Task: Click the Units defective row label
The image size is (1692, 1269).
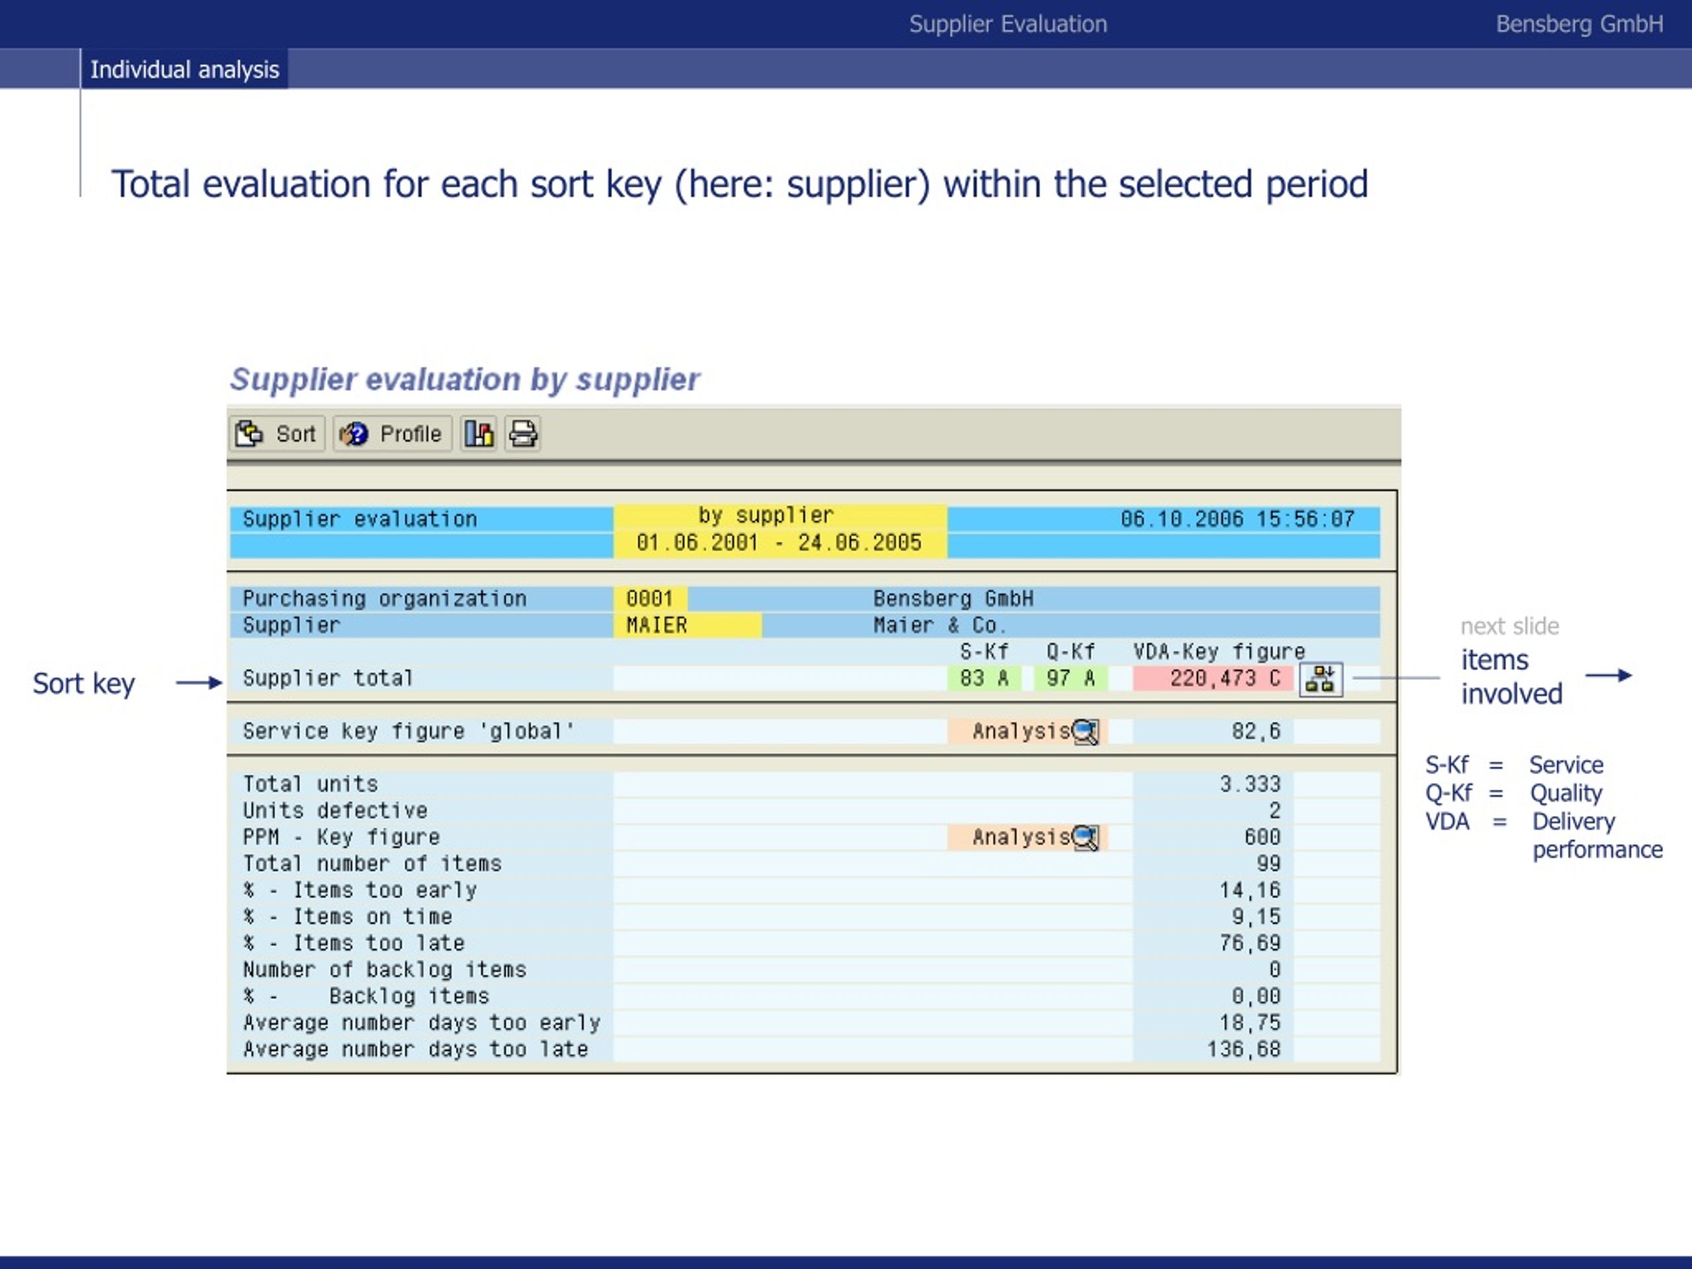Action: pyautogui.click(x=335, y=811)
